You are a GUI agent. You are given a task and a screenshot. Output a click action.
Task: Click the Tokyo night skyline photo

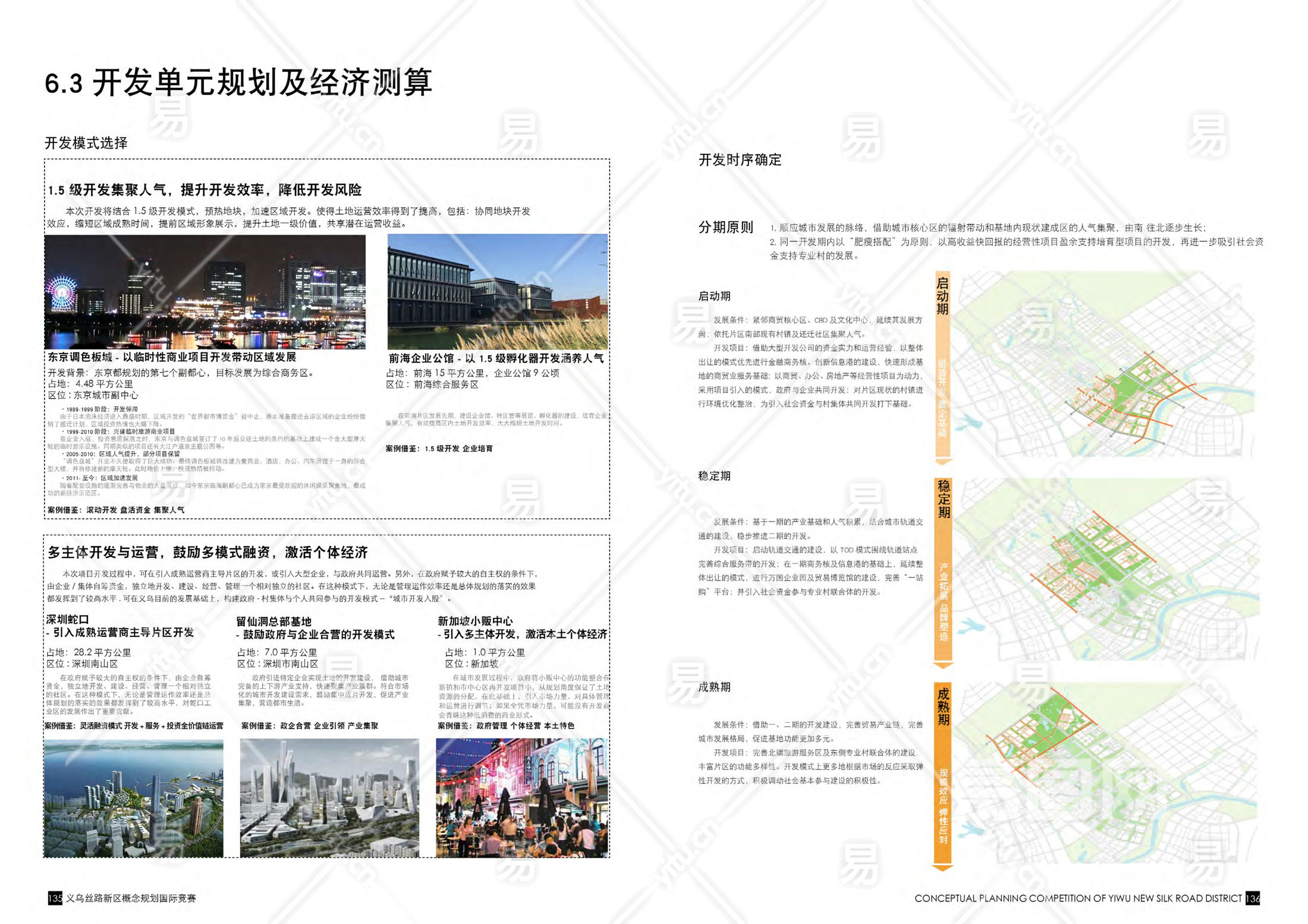205,292
